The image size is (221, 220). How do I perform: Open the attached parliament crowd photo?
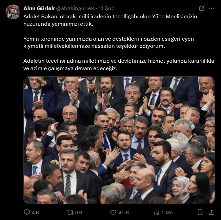click(119, 140)
